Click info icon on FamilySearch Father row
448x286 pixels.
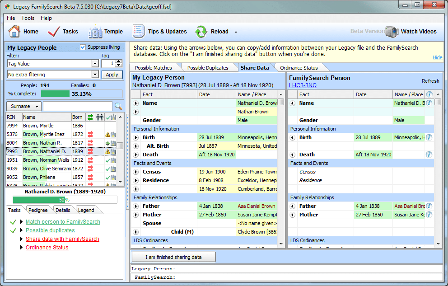(429, 206)
